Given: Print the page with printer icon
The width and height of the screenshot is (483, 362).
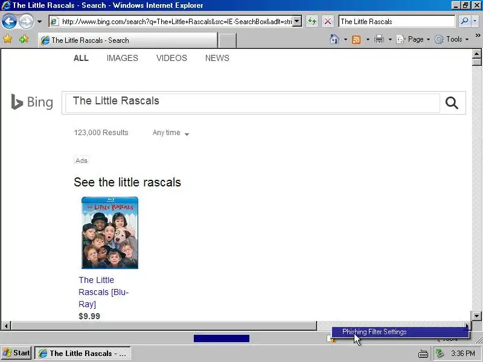Looking at the screenshot, I should (x=379, y=39).
